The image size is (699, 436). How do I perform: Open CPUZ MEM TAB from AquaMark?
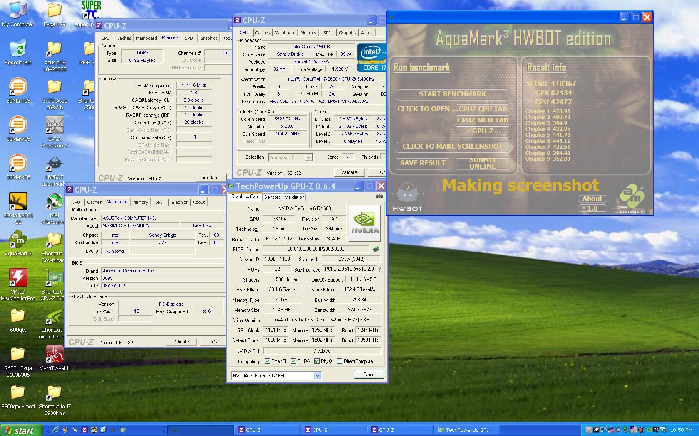(x=483, y=120)
